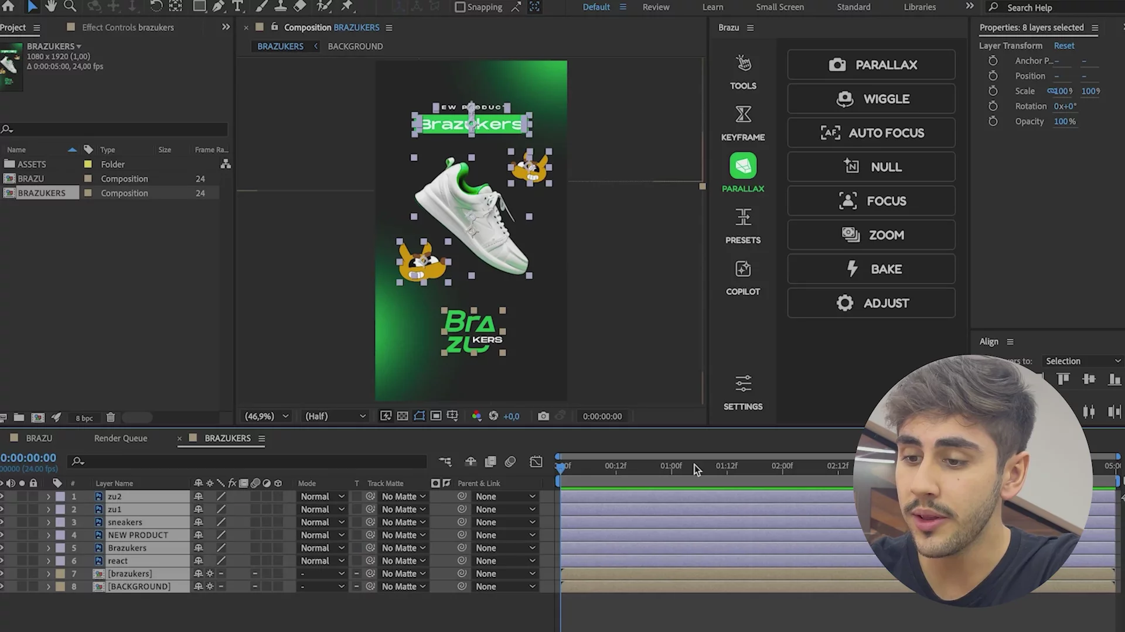Open parent dropdown for react layer
Screen dimensions: 1125x632
pyautogui.click(x=505, y=561)
